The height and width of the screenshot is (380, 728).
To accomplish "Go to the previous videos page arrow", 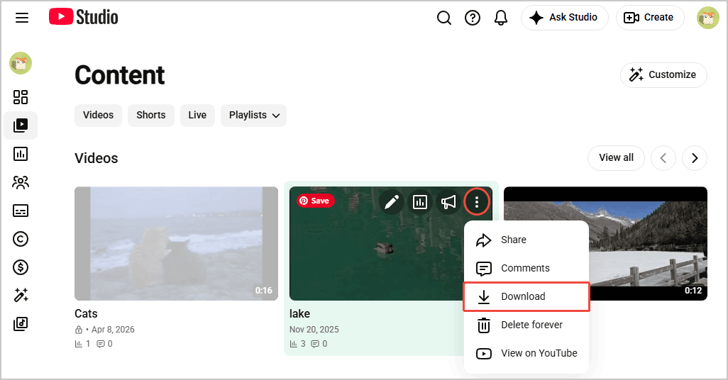I will pyautogui.click(x=663, y=158).
